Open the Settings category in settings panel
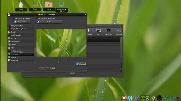 119,32
